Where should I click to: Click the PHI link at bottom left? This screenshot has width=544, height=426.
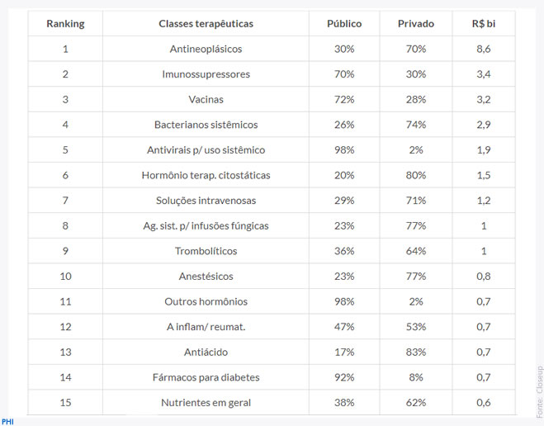click(7, 422)
